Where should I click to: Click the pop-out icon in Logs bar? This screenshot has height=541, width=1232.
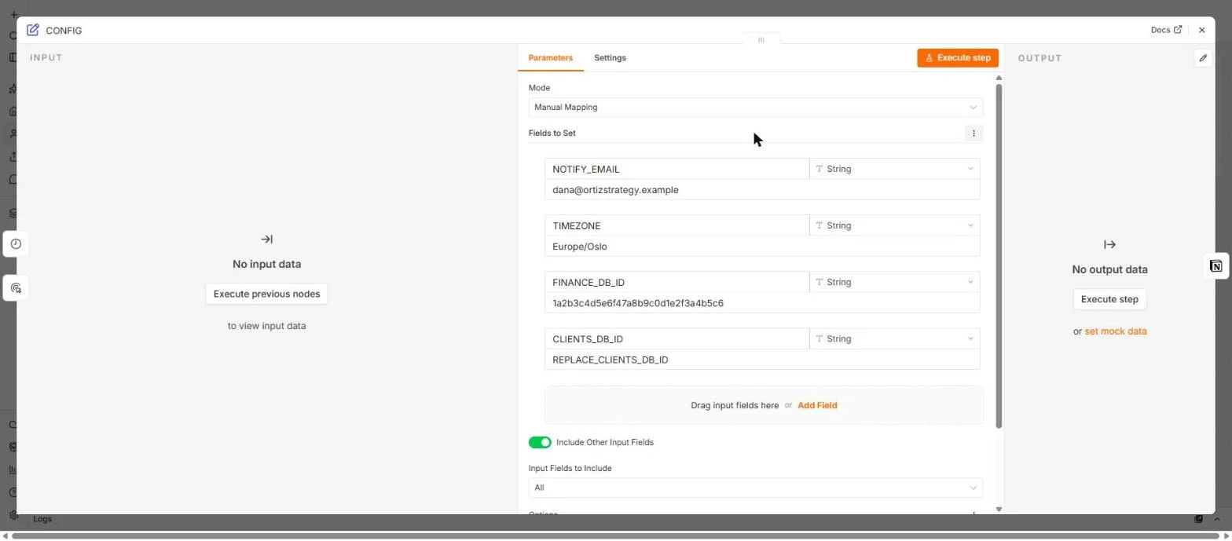pos(1198,519)
